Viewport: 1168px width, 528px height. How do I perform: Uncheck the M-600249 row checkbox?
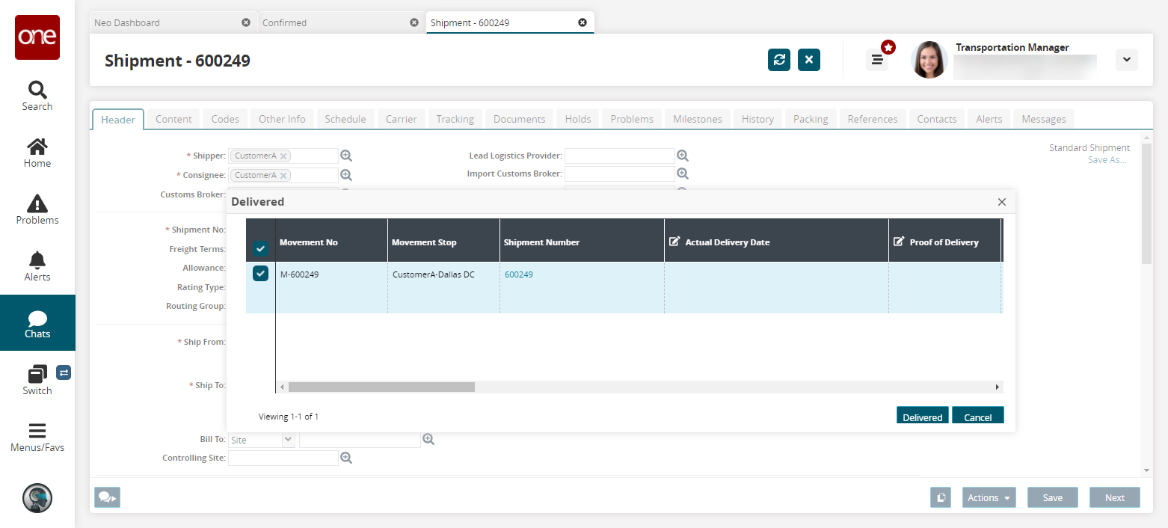(260, 274)
